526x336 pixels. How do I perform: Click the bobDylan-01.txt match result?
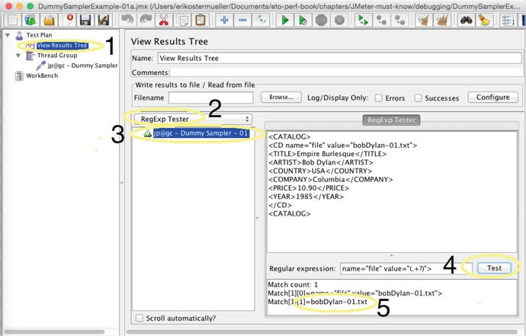point(338,302)
